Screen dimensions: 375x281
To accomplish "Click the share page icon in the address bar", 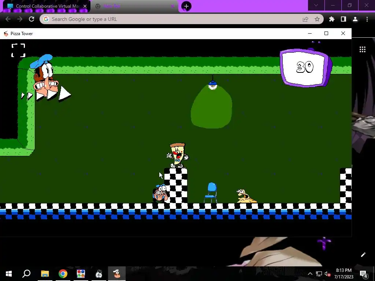I will coord(305,19).
